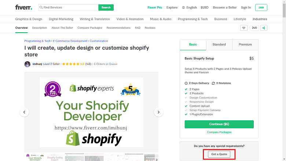
Task: Click Compare Packages link under Continue
Action: pos(219,132)
